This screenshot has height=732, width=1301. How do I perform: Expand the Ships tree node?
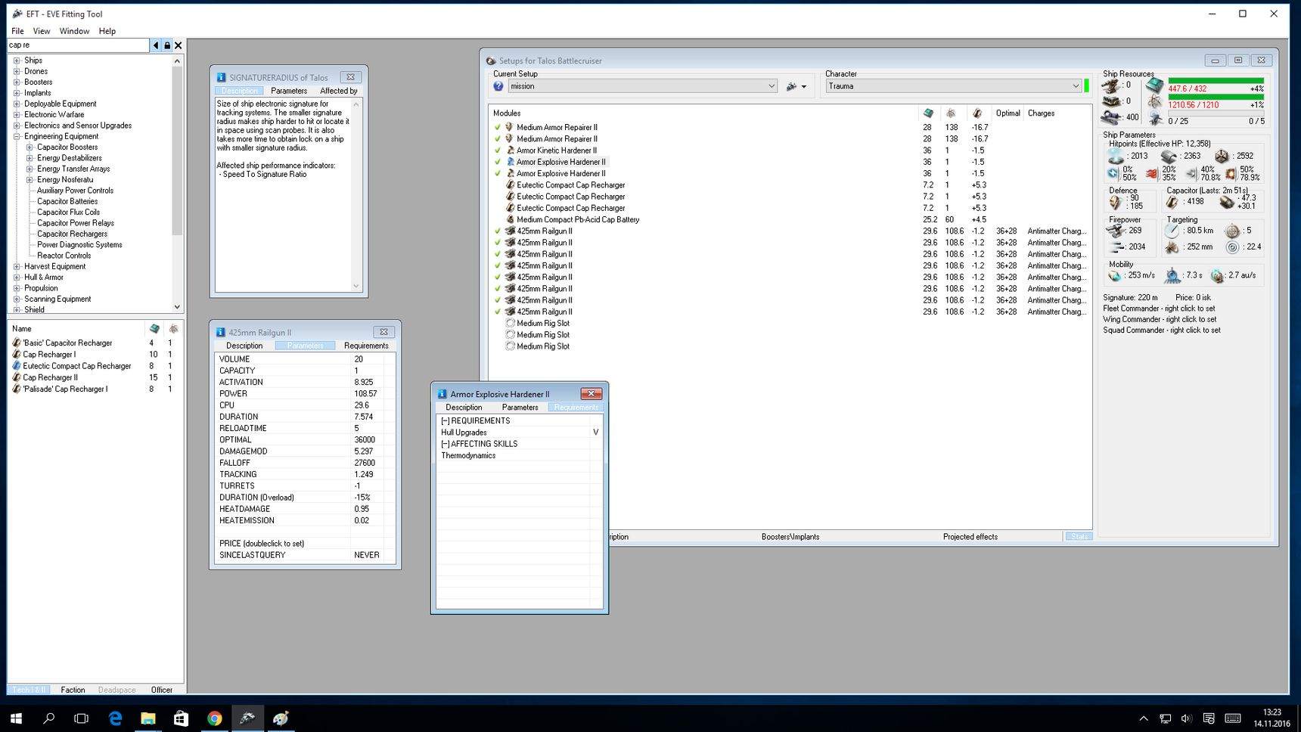click(17, 60)
